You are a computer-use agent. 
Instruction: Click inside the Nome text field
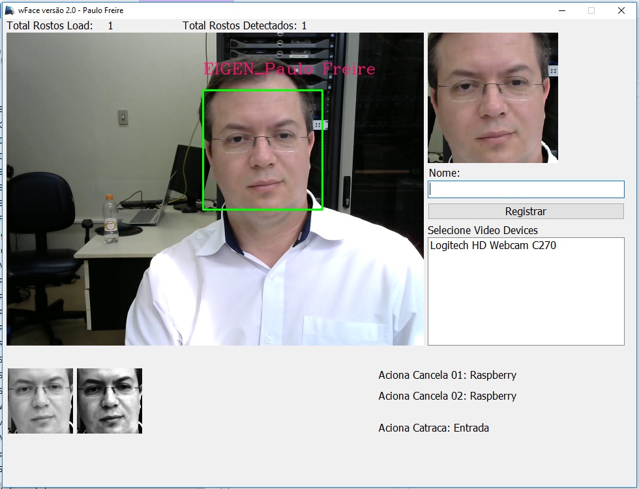(526, 189)
